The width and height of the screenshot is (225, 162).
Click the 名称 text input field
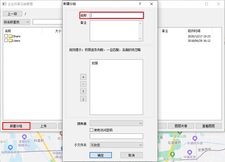[x=116, y=15]
